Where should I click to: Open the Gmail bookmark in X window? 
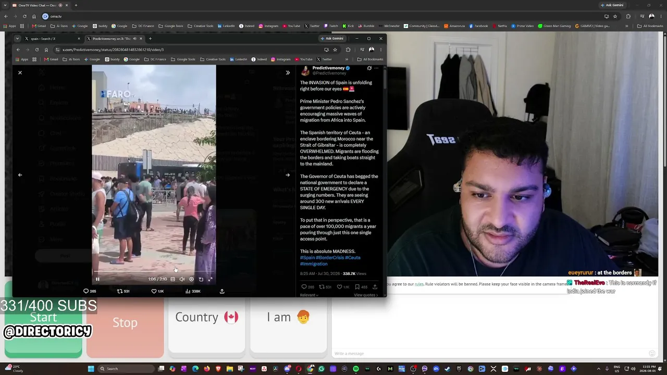52,59
